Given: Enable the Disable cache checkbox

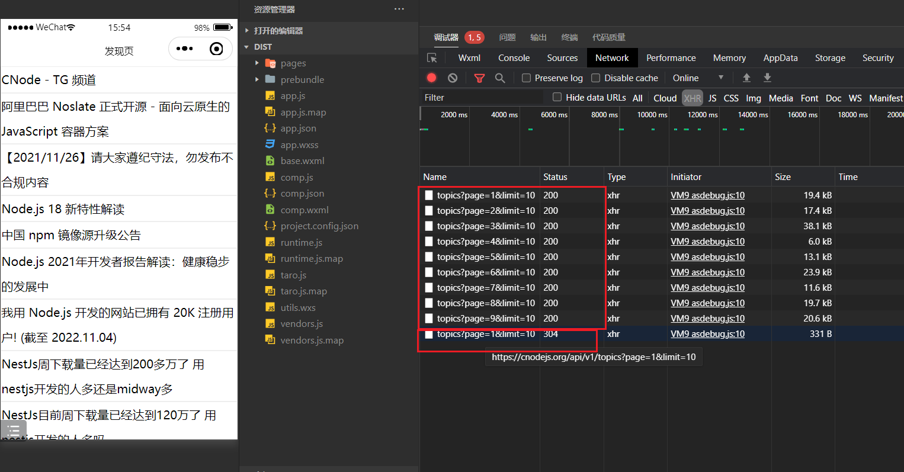Looking at the screenshot, I should pyautogui.click(x=596, y=78).
